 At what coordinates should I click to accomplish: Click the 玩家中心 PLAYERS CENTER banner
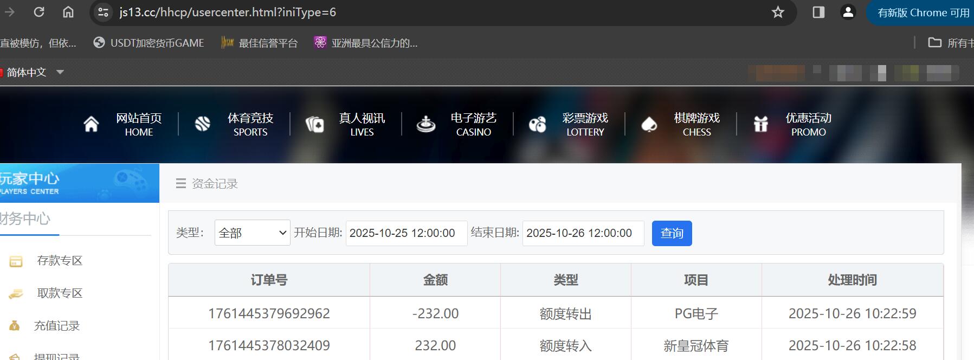(x=80, y=183)
